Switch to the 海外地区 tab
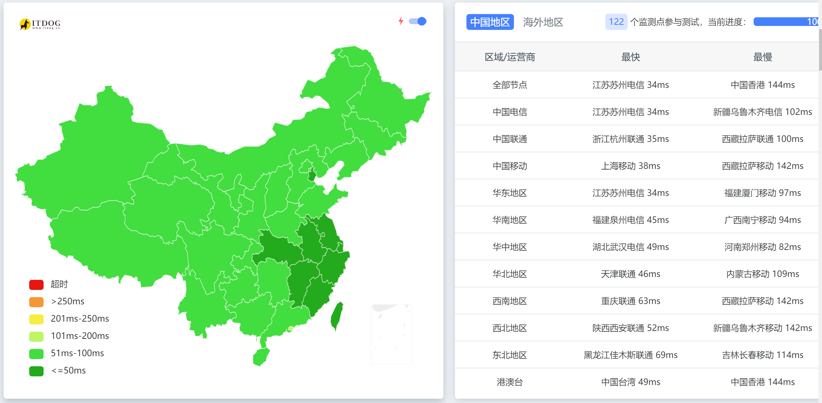The image size is (822, 403). (x=543, y=22)
